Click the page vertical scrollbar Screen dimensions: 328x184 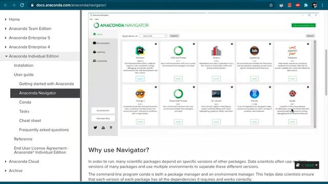point(326,73)
